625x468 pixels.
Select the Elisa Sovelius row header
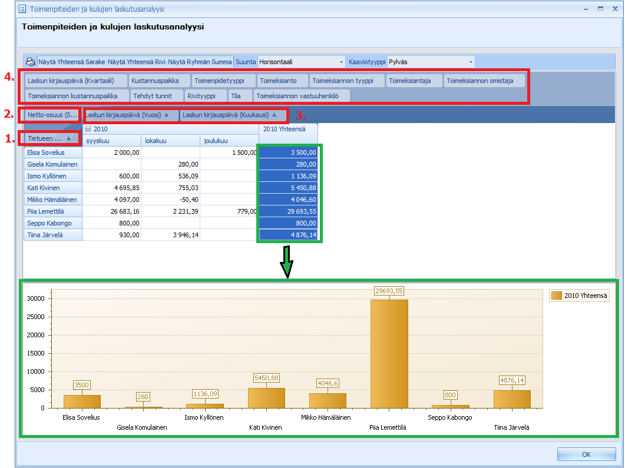pos(52,152)
